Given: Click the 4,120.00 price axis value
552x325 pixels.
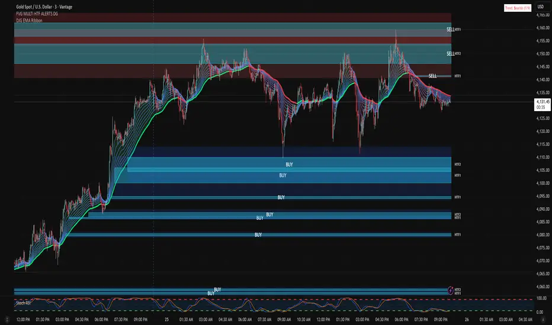Looking at the screenshot, I should pos(543,131).
